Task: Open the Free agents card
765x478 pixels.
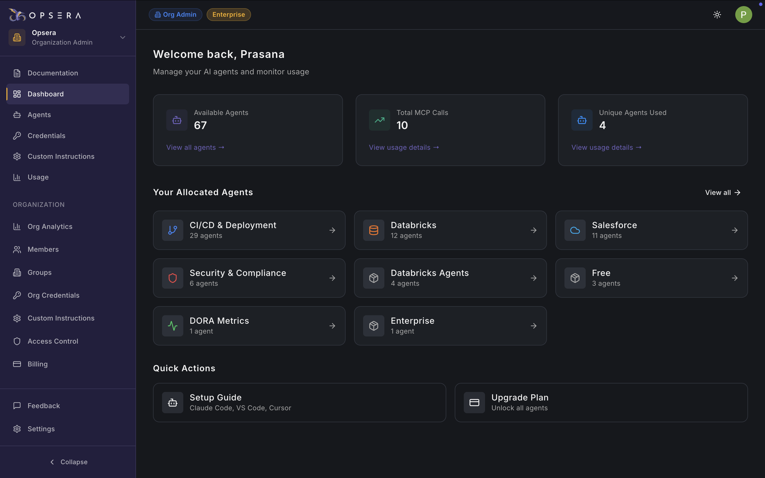Action: pyautogui.click(x=651, y=278)
